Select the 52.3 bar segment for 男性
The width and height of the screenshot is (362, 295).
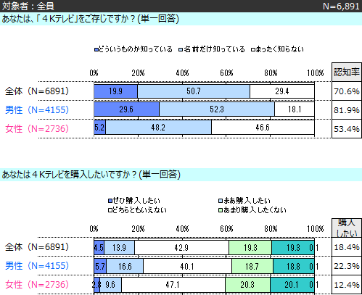[217, 109]
